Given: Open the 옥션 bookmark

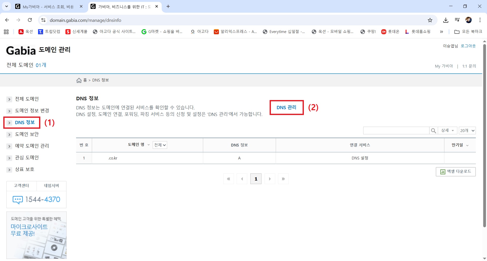Looking at the screenshot, I should 26,32.
